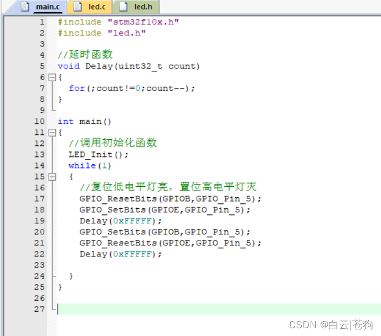Click 'GPIO_SetBits(GPIOB,GPIO_Pin_5);' on line 20
Image resolution: width=381 pixels, height=336 pixels.
coord(165,232)
